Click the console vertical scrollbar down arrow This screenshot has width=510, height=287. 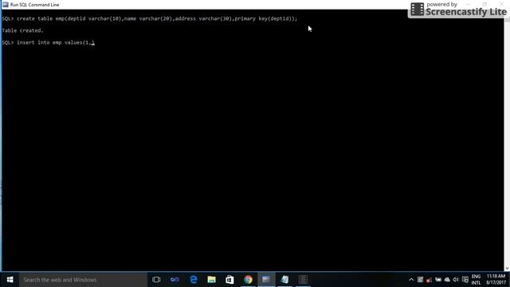coord(507,268)
